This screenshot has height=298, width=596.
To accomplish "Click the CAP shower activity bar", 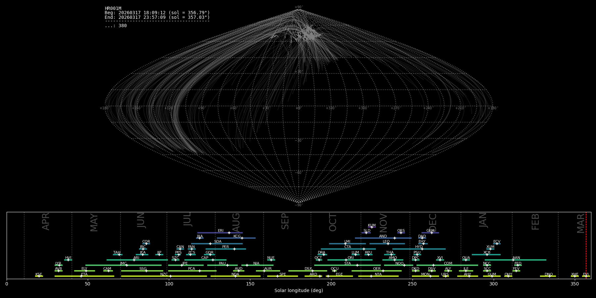I will click(x=205, y=260).
